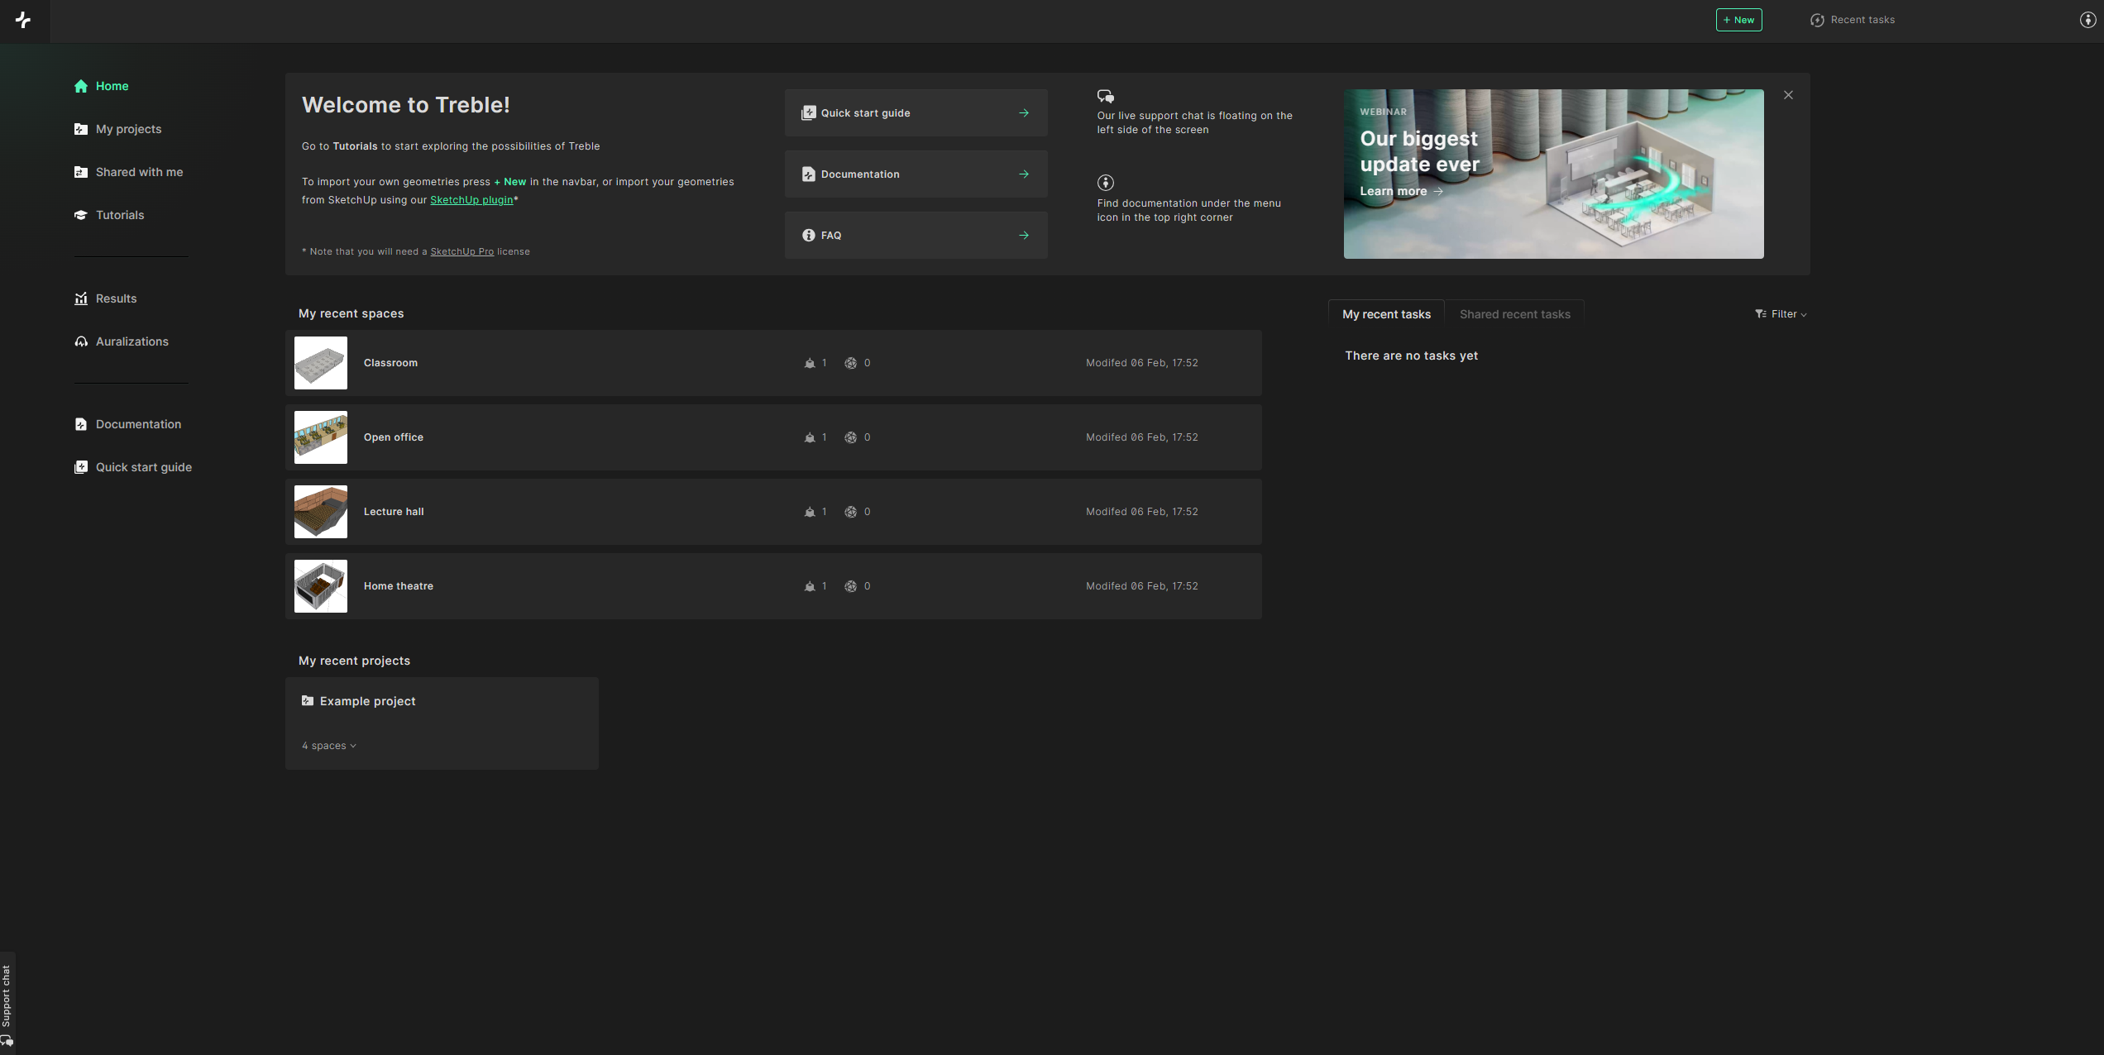Click the Documentation icon
Image resolution: width=2104 pixels, height=1055 pixels.
tap(81, 425)
